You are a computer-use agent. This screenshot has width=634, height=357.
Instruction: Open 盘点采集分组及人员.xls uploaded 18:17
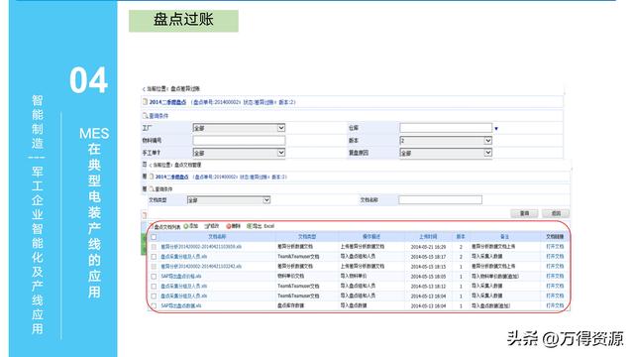click(x=183, y=257)
